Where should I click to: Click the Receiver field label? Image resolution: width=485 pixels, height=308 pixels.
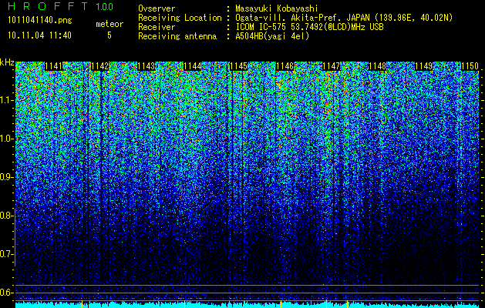(x=157, y=27)
